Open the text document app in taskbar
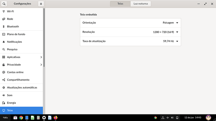 tap(50, 118)
